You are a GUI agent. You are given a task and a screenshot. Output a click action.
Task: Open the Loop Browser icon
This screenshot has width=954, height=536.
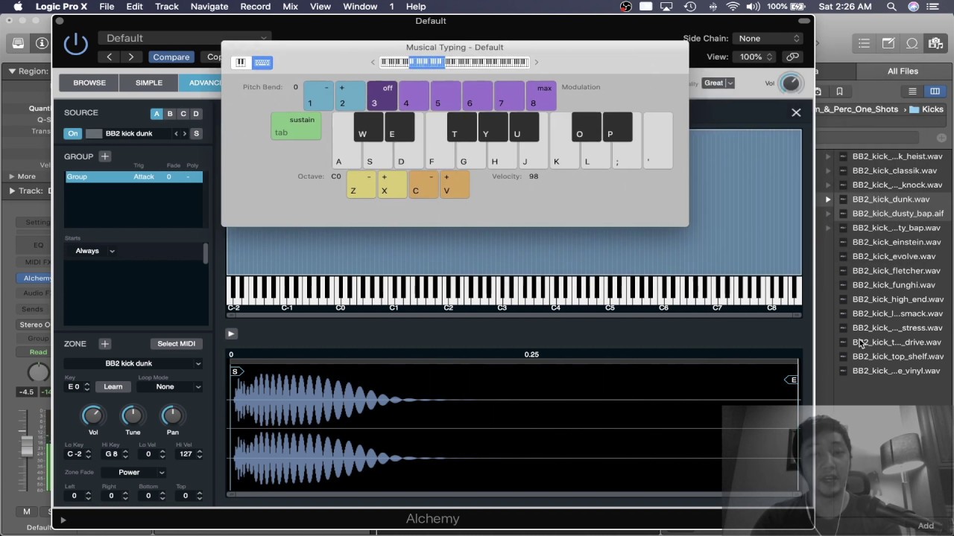coord(912,44)
